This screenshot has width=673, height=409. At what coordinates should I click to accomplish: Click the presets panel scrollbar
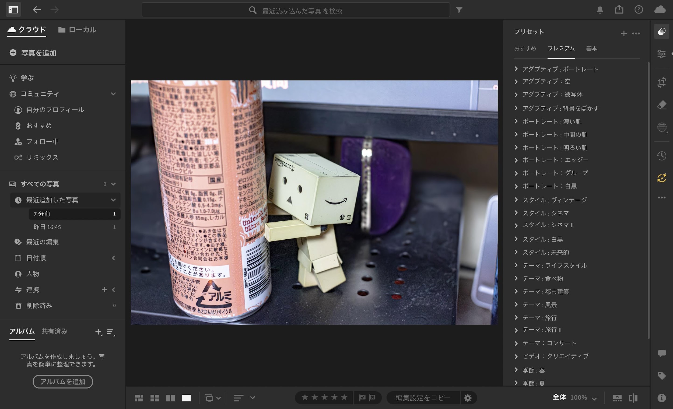[649, 200]
